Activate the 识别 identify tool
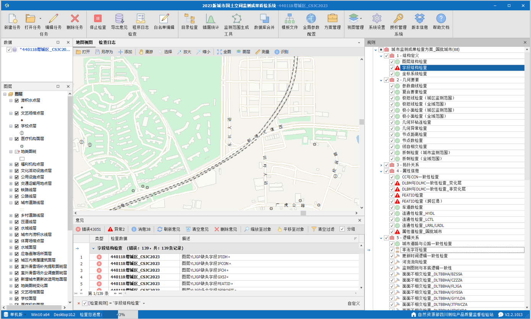 pos(282,52)
